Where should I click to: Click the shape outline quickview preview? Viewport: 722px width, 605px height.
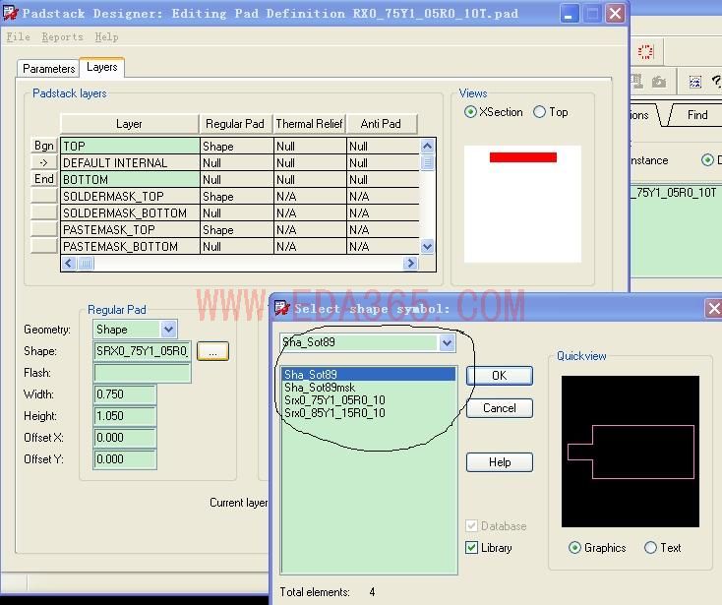(631, 452)
